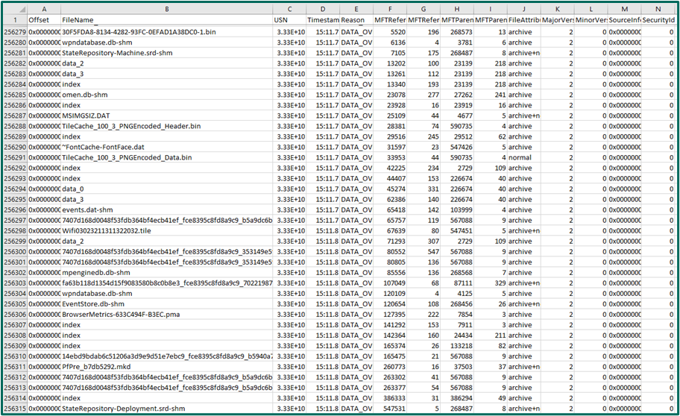Click TileCache_100_3_PNGEncoded_Header.bin cell
The image size is (680, 416).
(x=166, y=126)
